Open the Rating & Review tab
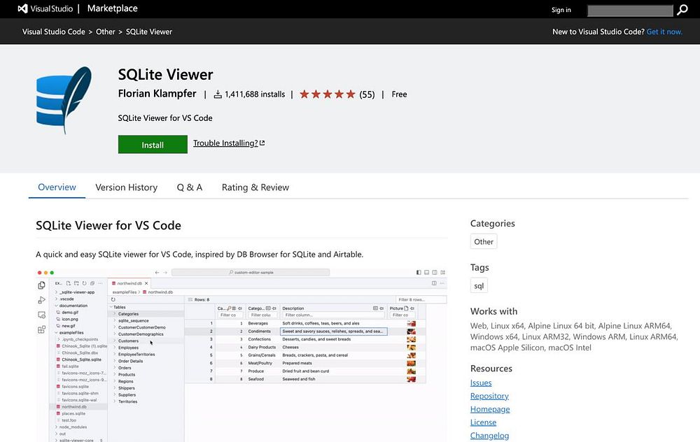The width and height of the screenshot is (700, 442). click(255, 187)
